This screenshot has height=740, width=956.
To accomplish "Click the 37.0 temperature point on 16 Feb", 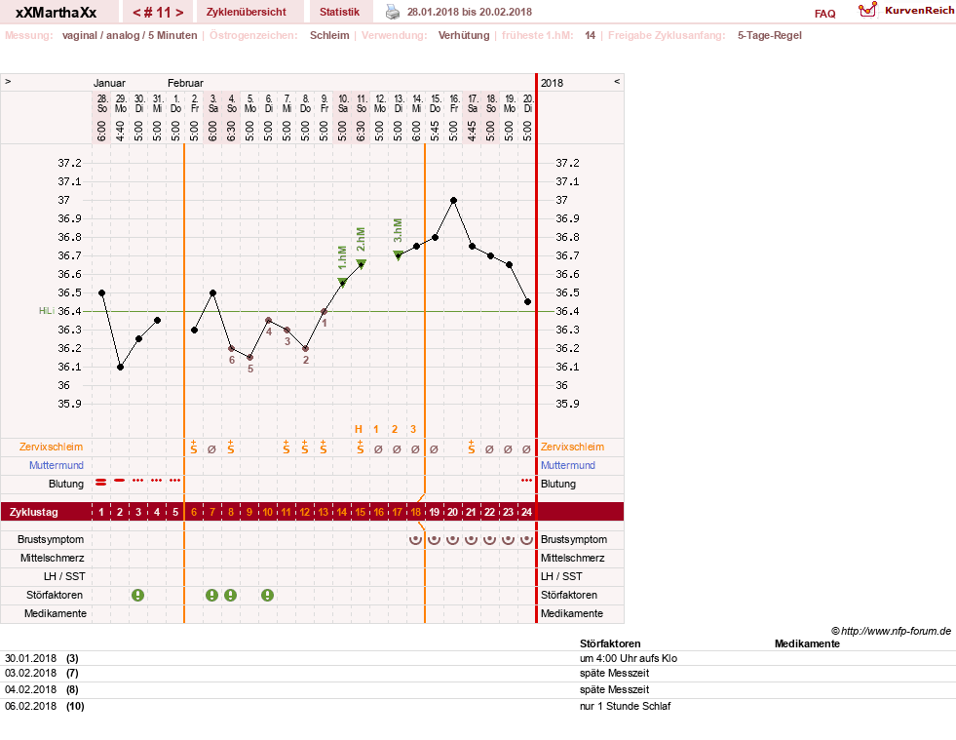I will click(x=453, y=200).
